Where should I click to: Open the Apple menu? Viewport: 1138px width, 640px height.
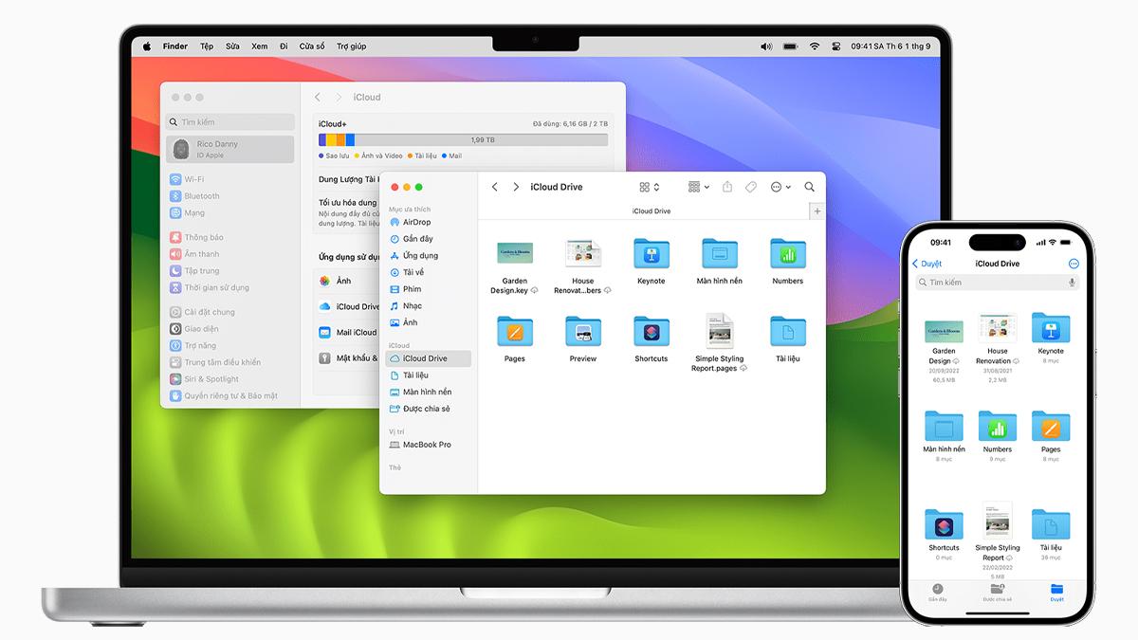click(x=147, y=46)
